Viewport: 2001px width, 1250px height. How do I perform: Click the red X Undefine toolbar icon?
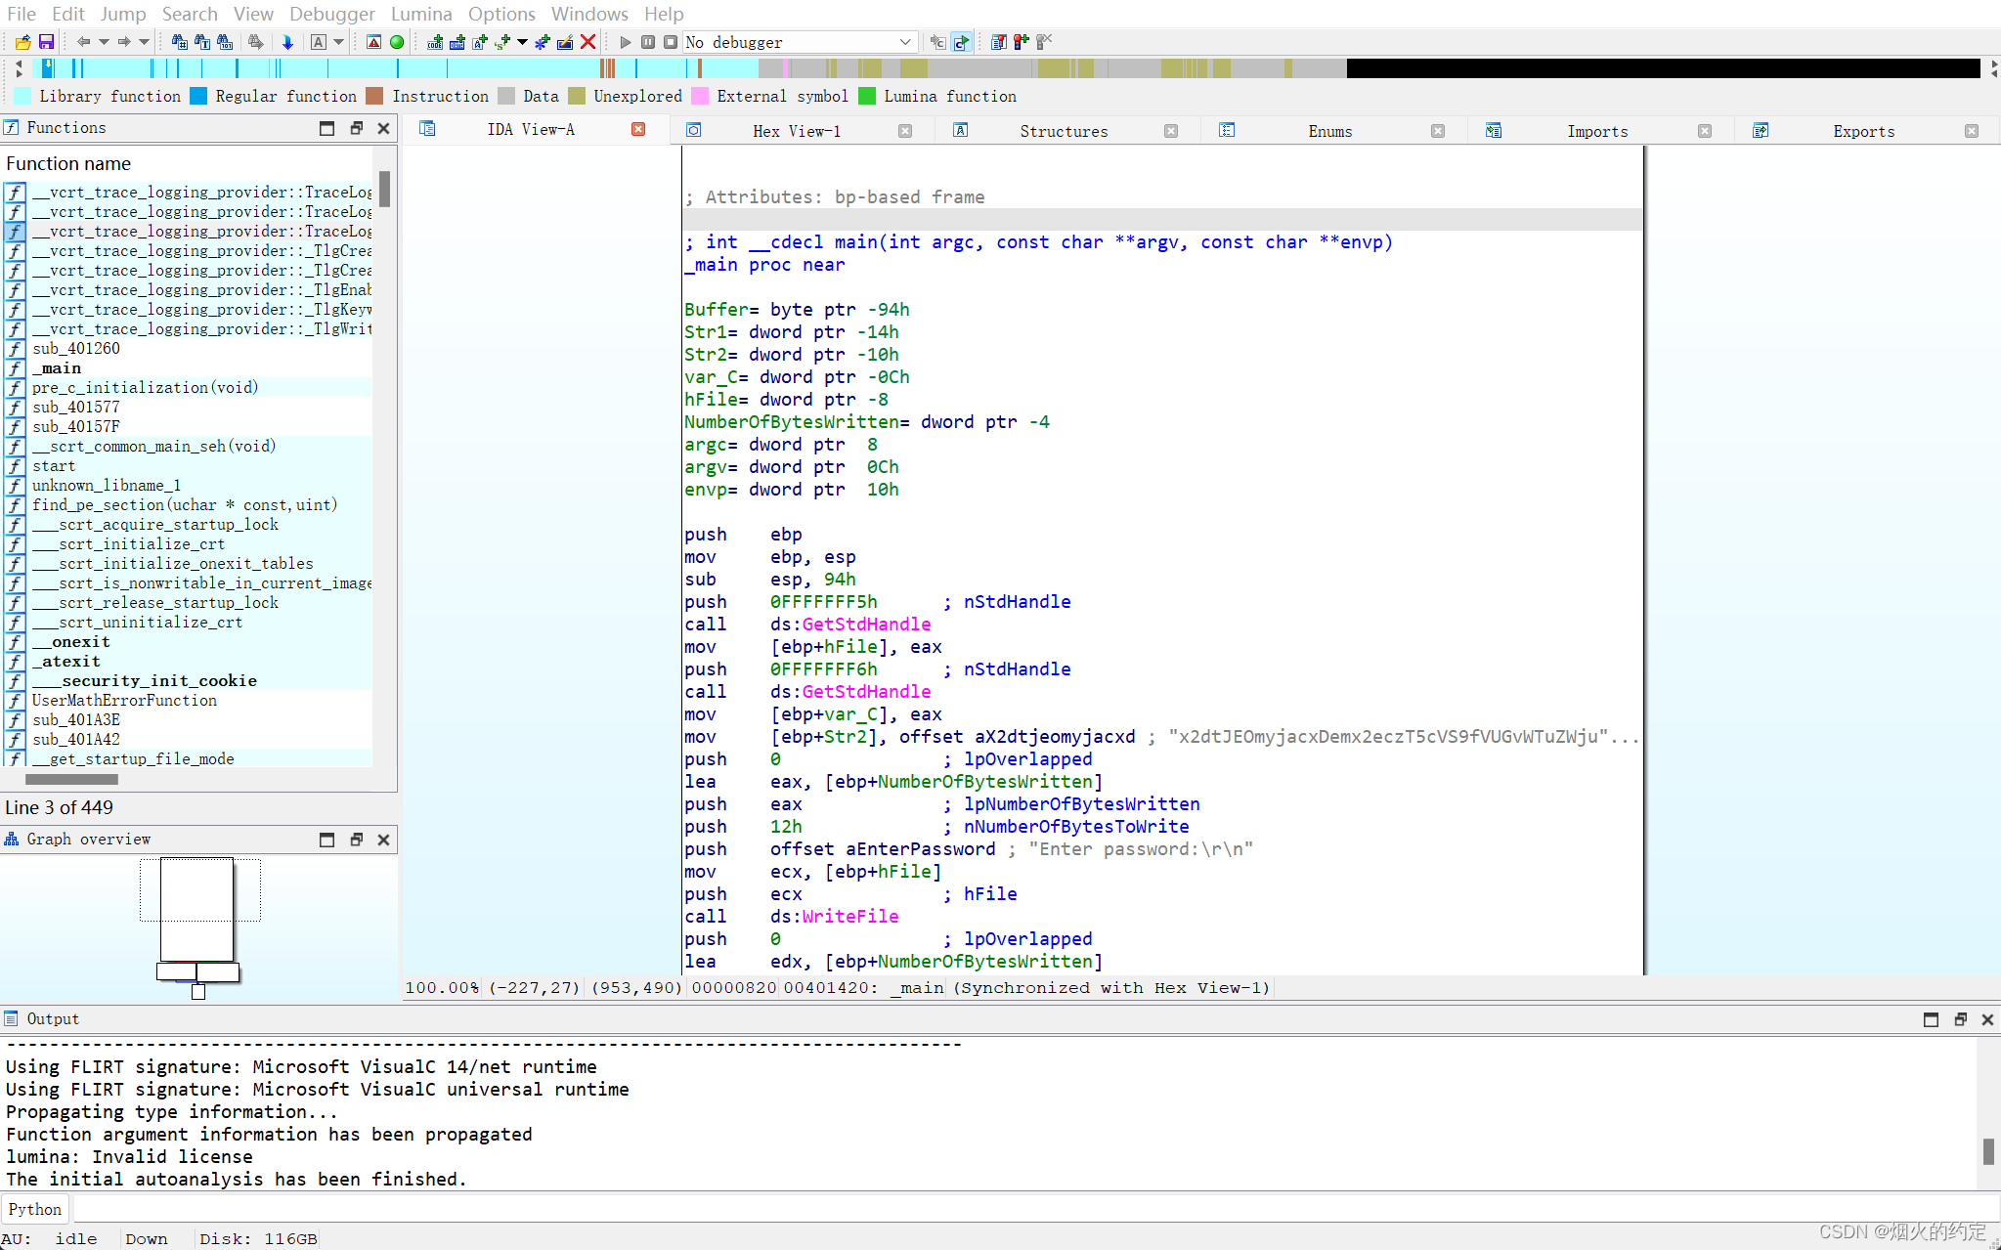[587, 42]
